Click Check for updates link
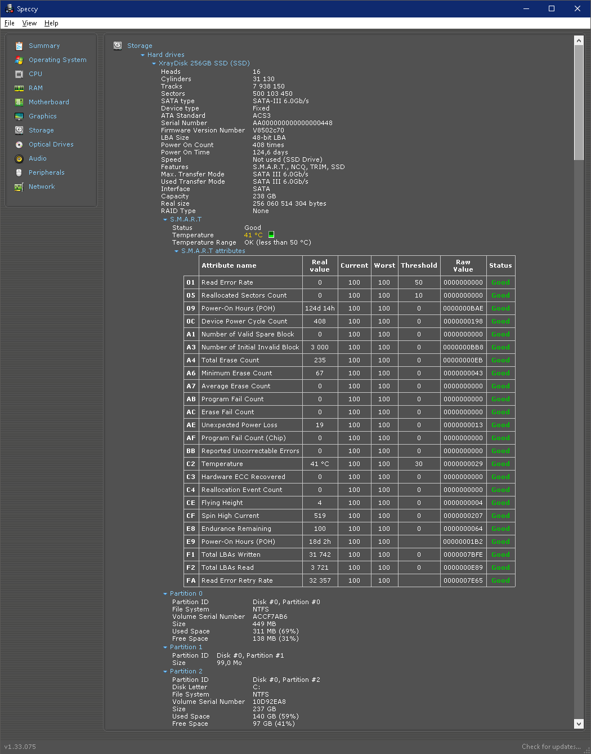591x754 pixels. pyautogui.click(x=551, y=747)
